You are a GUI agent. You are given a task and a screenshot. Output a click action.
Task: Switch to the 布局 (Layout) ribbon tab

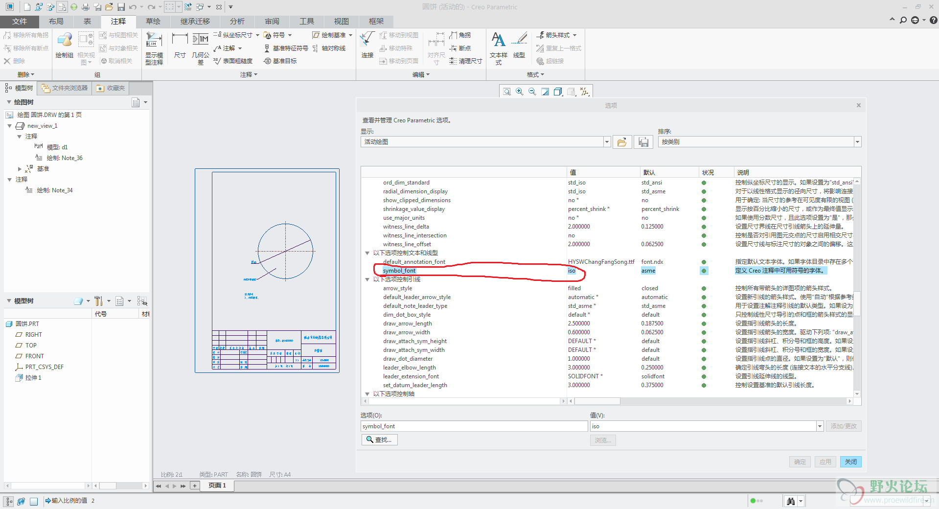(56, 22)
